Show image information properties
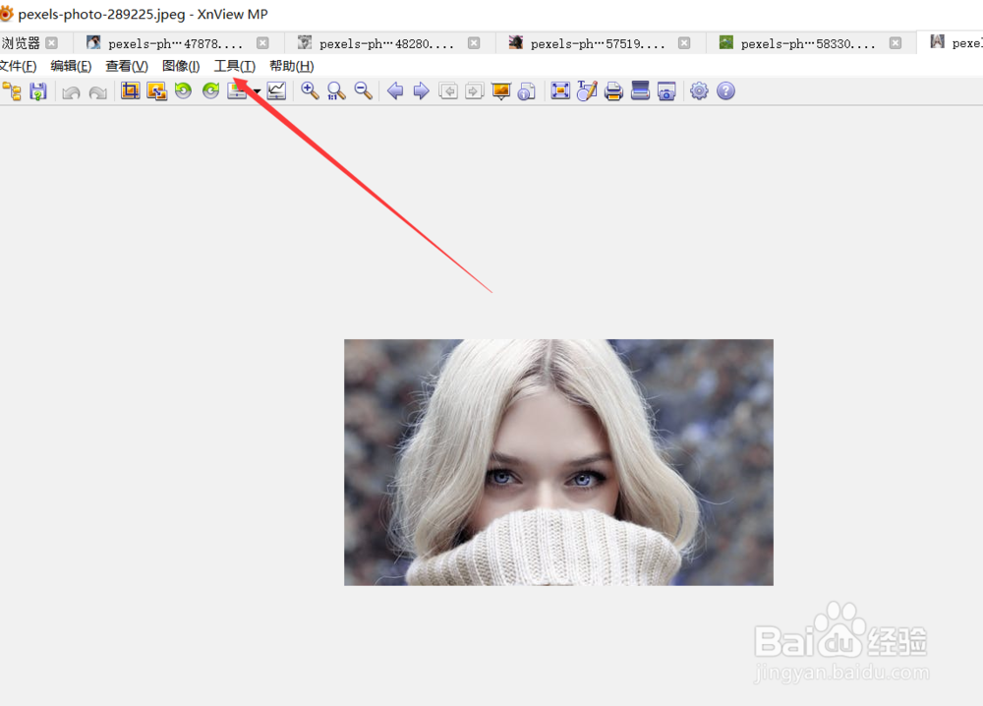 [527, 91]
